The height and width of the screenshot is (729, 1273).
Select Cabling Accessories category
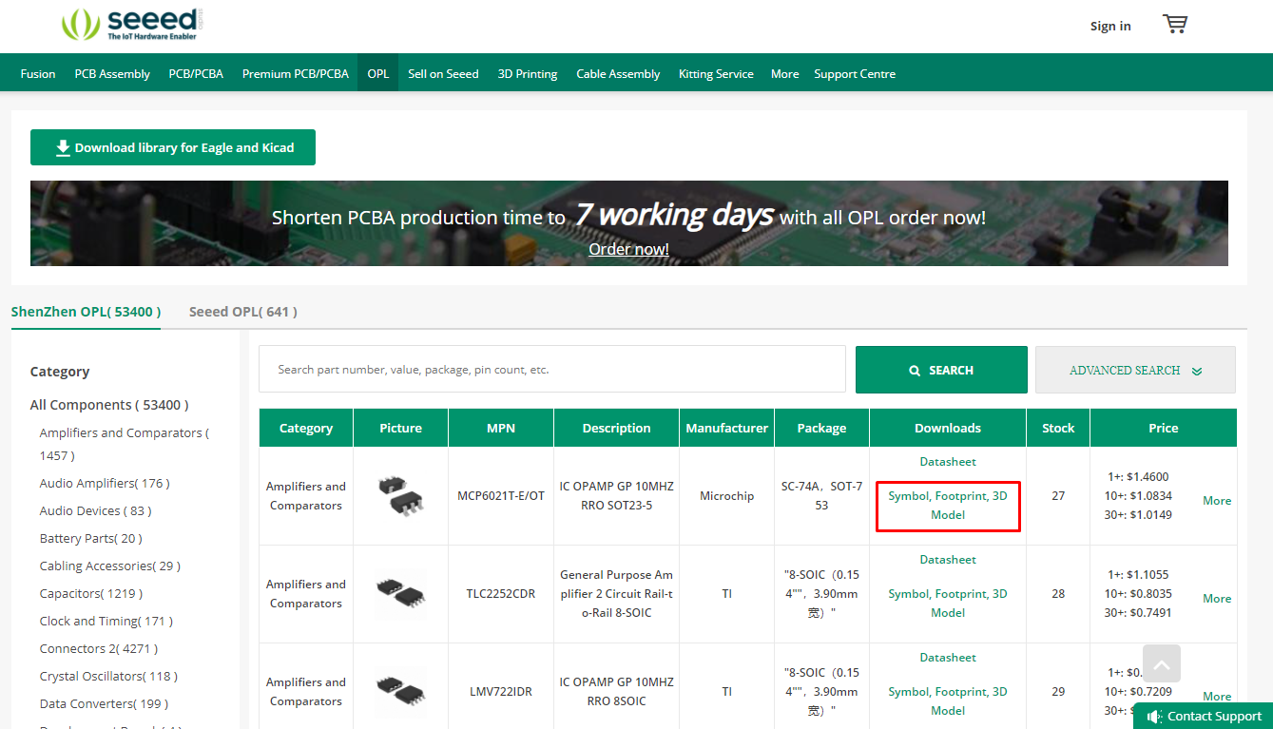(x=110, y=566)
